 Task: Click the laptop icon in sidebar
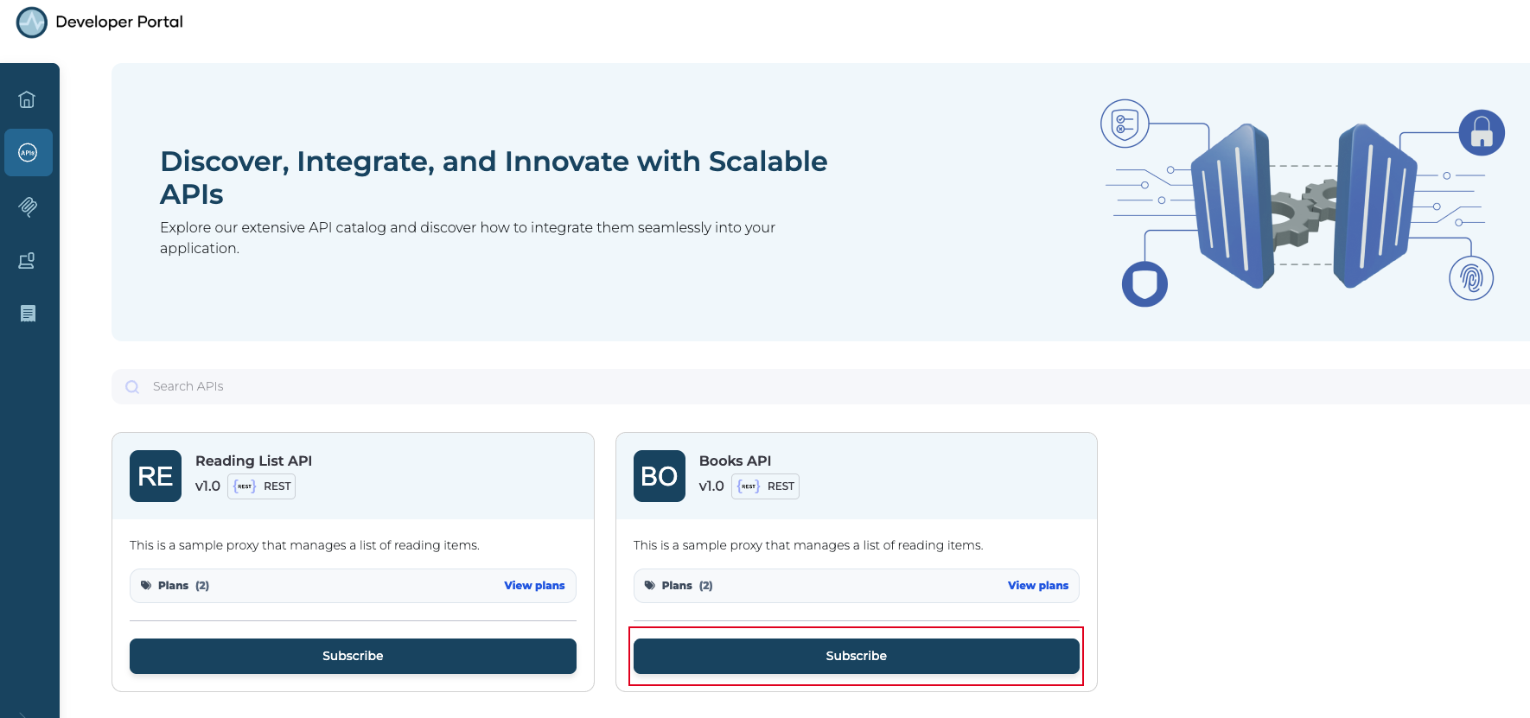(x=28, y=260)
